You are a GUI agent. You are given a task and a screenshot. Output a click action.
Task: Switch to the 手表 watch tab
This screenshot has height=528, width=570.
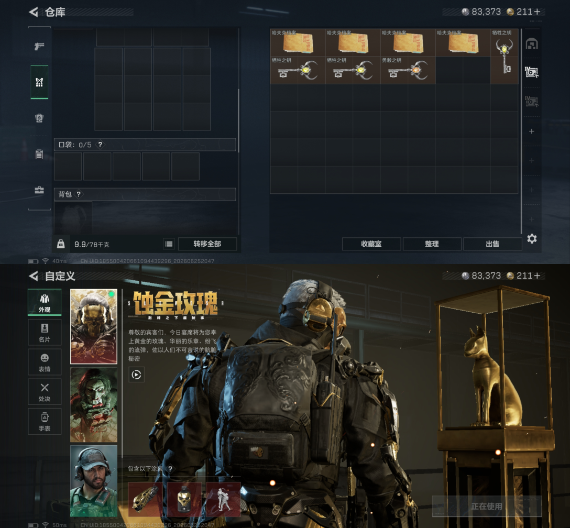45,422
